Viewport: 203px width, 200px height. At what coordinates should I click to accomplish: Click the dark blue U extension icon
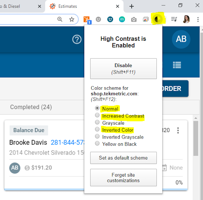click(110, 19)
